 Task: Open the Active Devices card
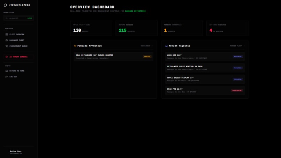[x=137, y=28]
